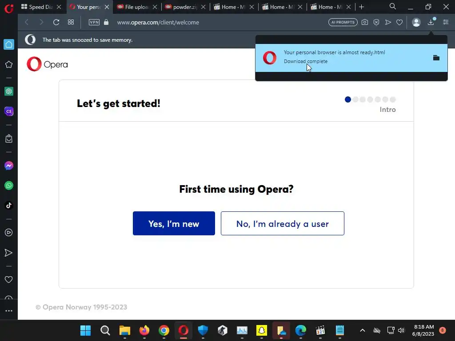Take a snapshot with camera icon
Screen dimensions: 455x341
tap(365, 22)
